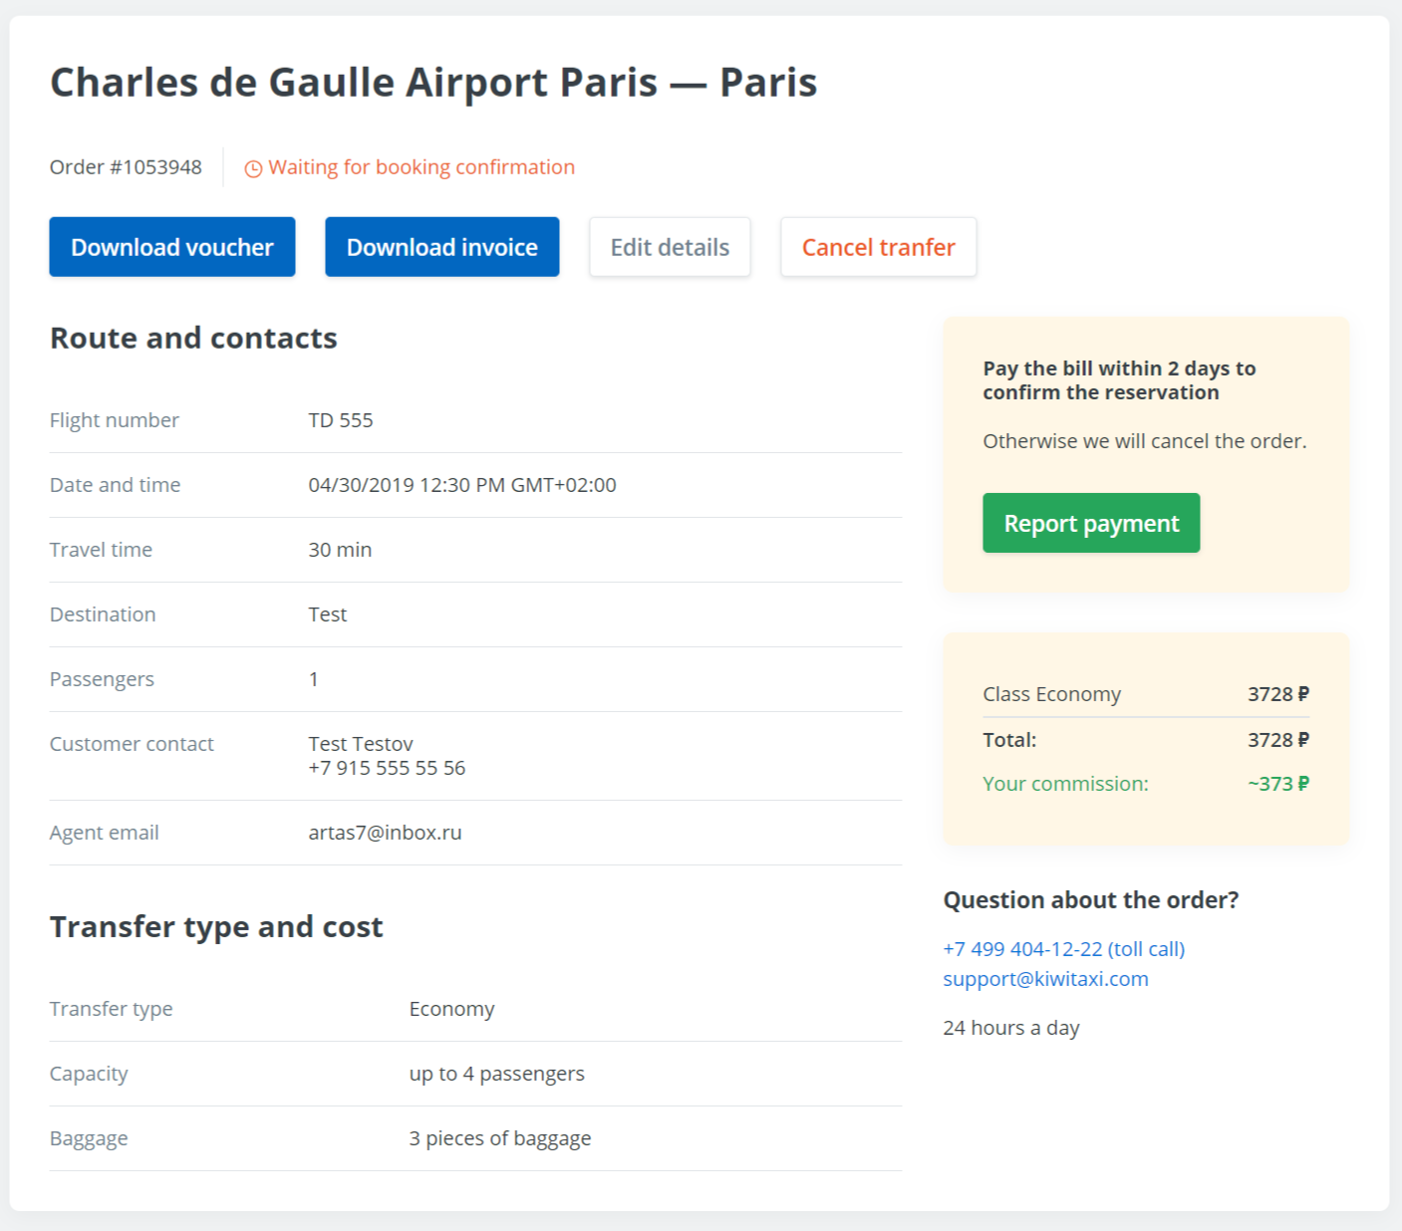Cancel the transfer booking
Viewport: 1402px width, 1231px height.
point(878,247)
